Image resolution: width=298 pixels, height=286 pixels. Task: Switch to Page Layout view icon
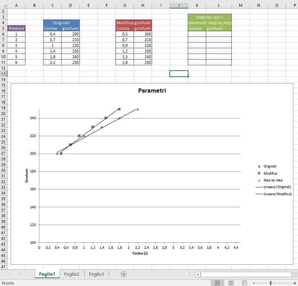coord(231,283)
